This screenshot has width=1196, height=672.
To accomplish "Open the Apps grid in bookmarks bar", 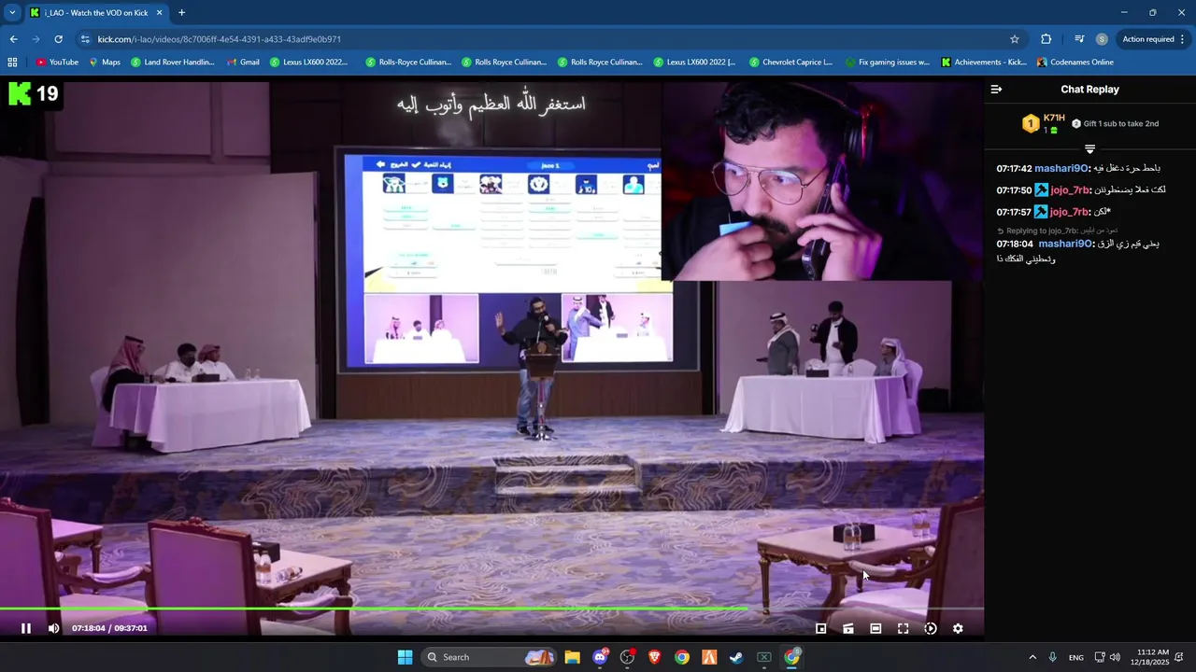I will [x=12, y=63].
